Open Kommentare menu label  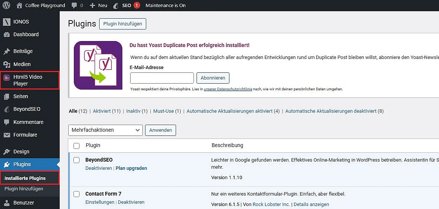tap(28, 122)
